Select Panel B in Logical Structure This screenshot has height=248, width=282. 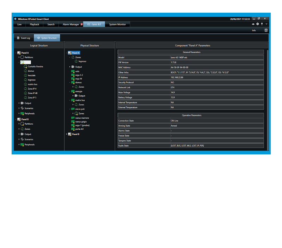(x=25, y=119)
